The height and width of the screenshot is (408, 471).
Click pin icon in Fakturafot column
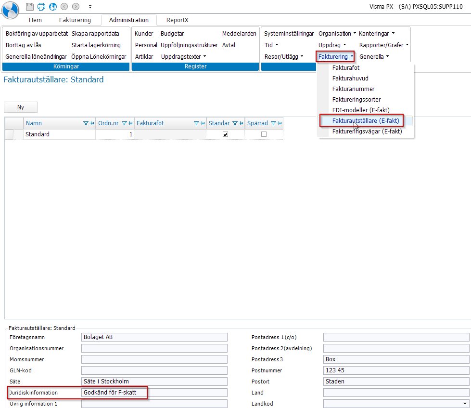tap(203, 123)
